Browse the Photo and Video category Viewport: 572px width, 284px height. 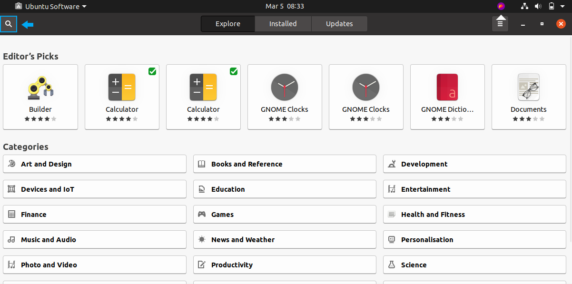click(x=95, y=265)
